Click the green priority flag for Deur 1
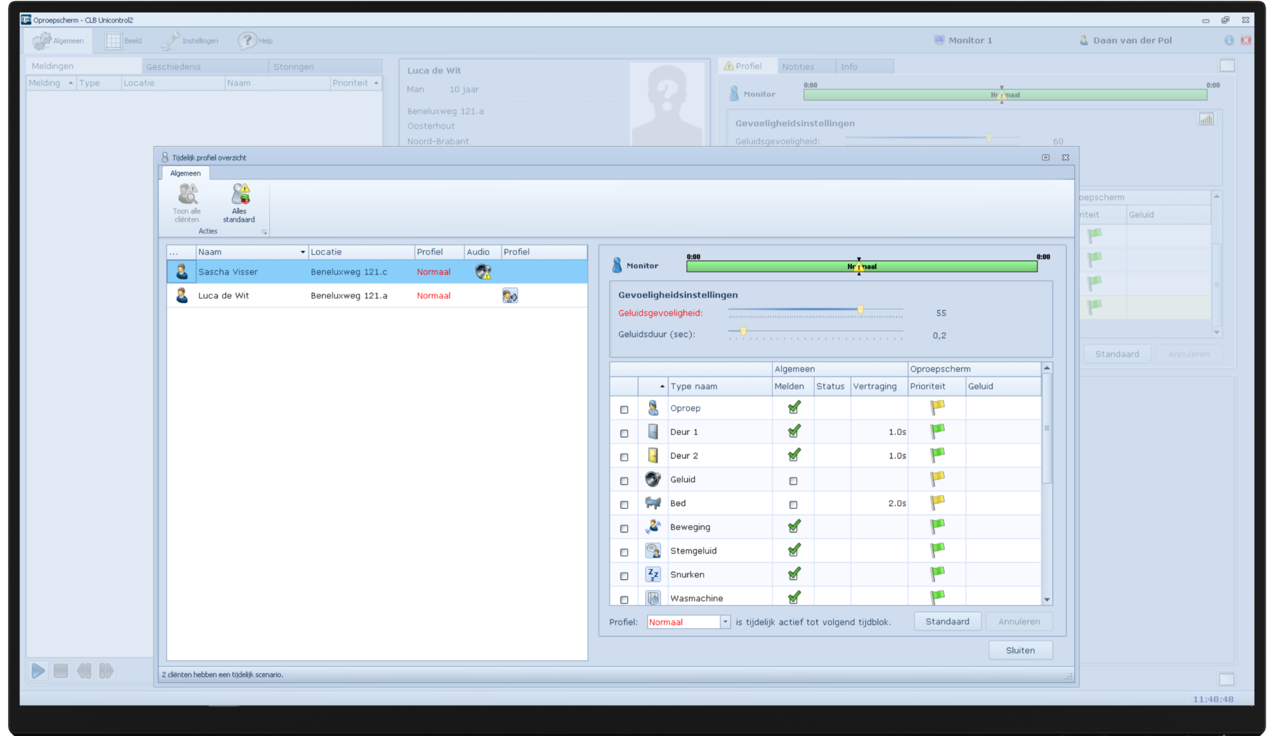Viewport: 1277px width, 736px height. pos(937,431)
